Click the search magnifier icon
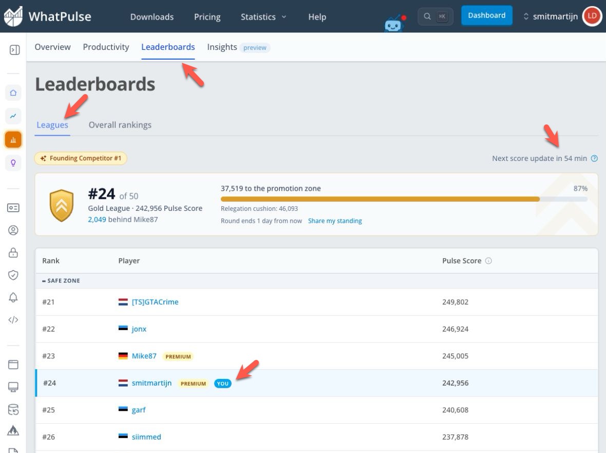 [427, 16]
